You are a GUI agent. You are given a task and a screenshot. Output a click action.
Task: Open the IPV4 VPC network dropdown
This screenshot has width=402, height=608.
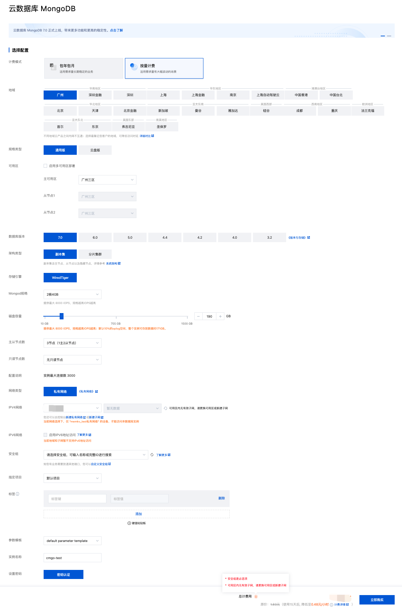click(x=73, y=408)
